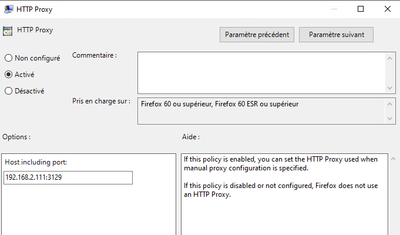Click inside the Commentaire text box
Image resolution: width=400 pixels, height=235 pixels.
pyautogui.click(x=261, y=73)
